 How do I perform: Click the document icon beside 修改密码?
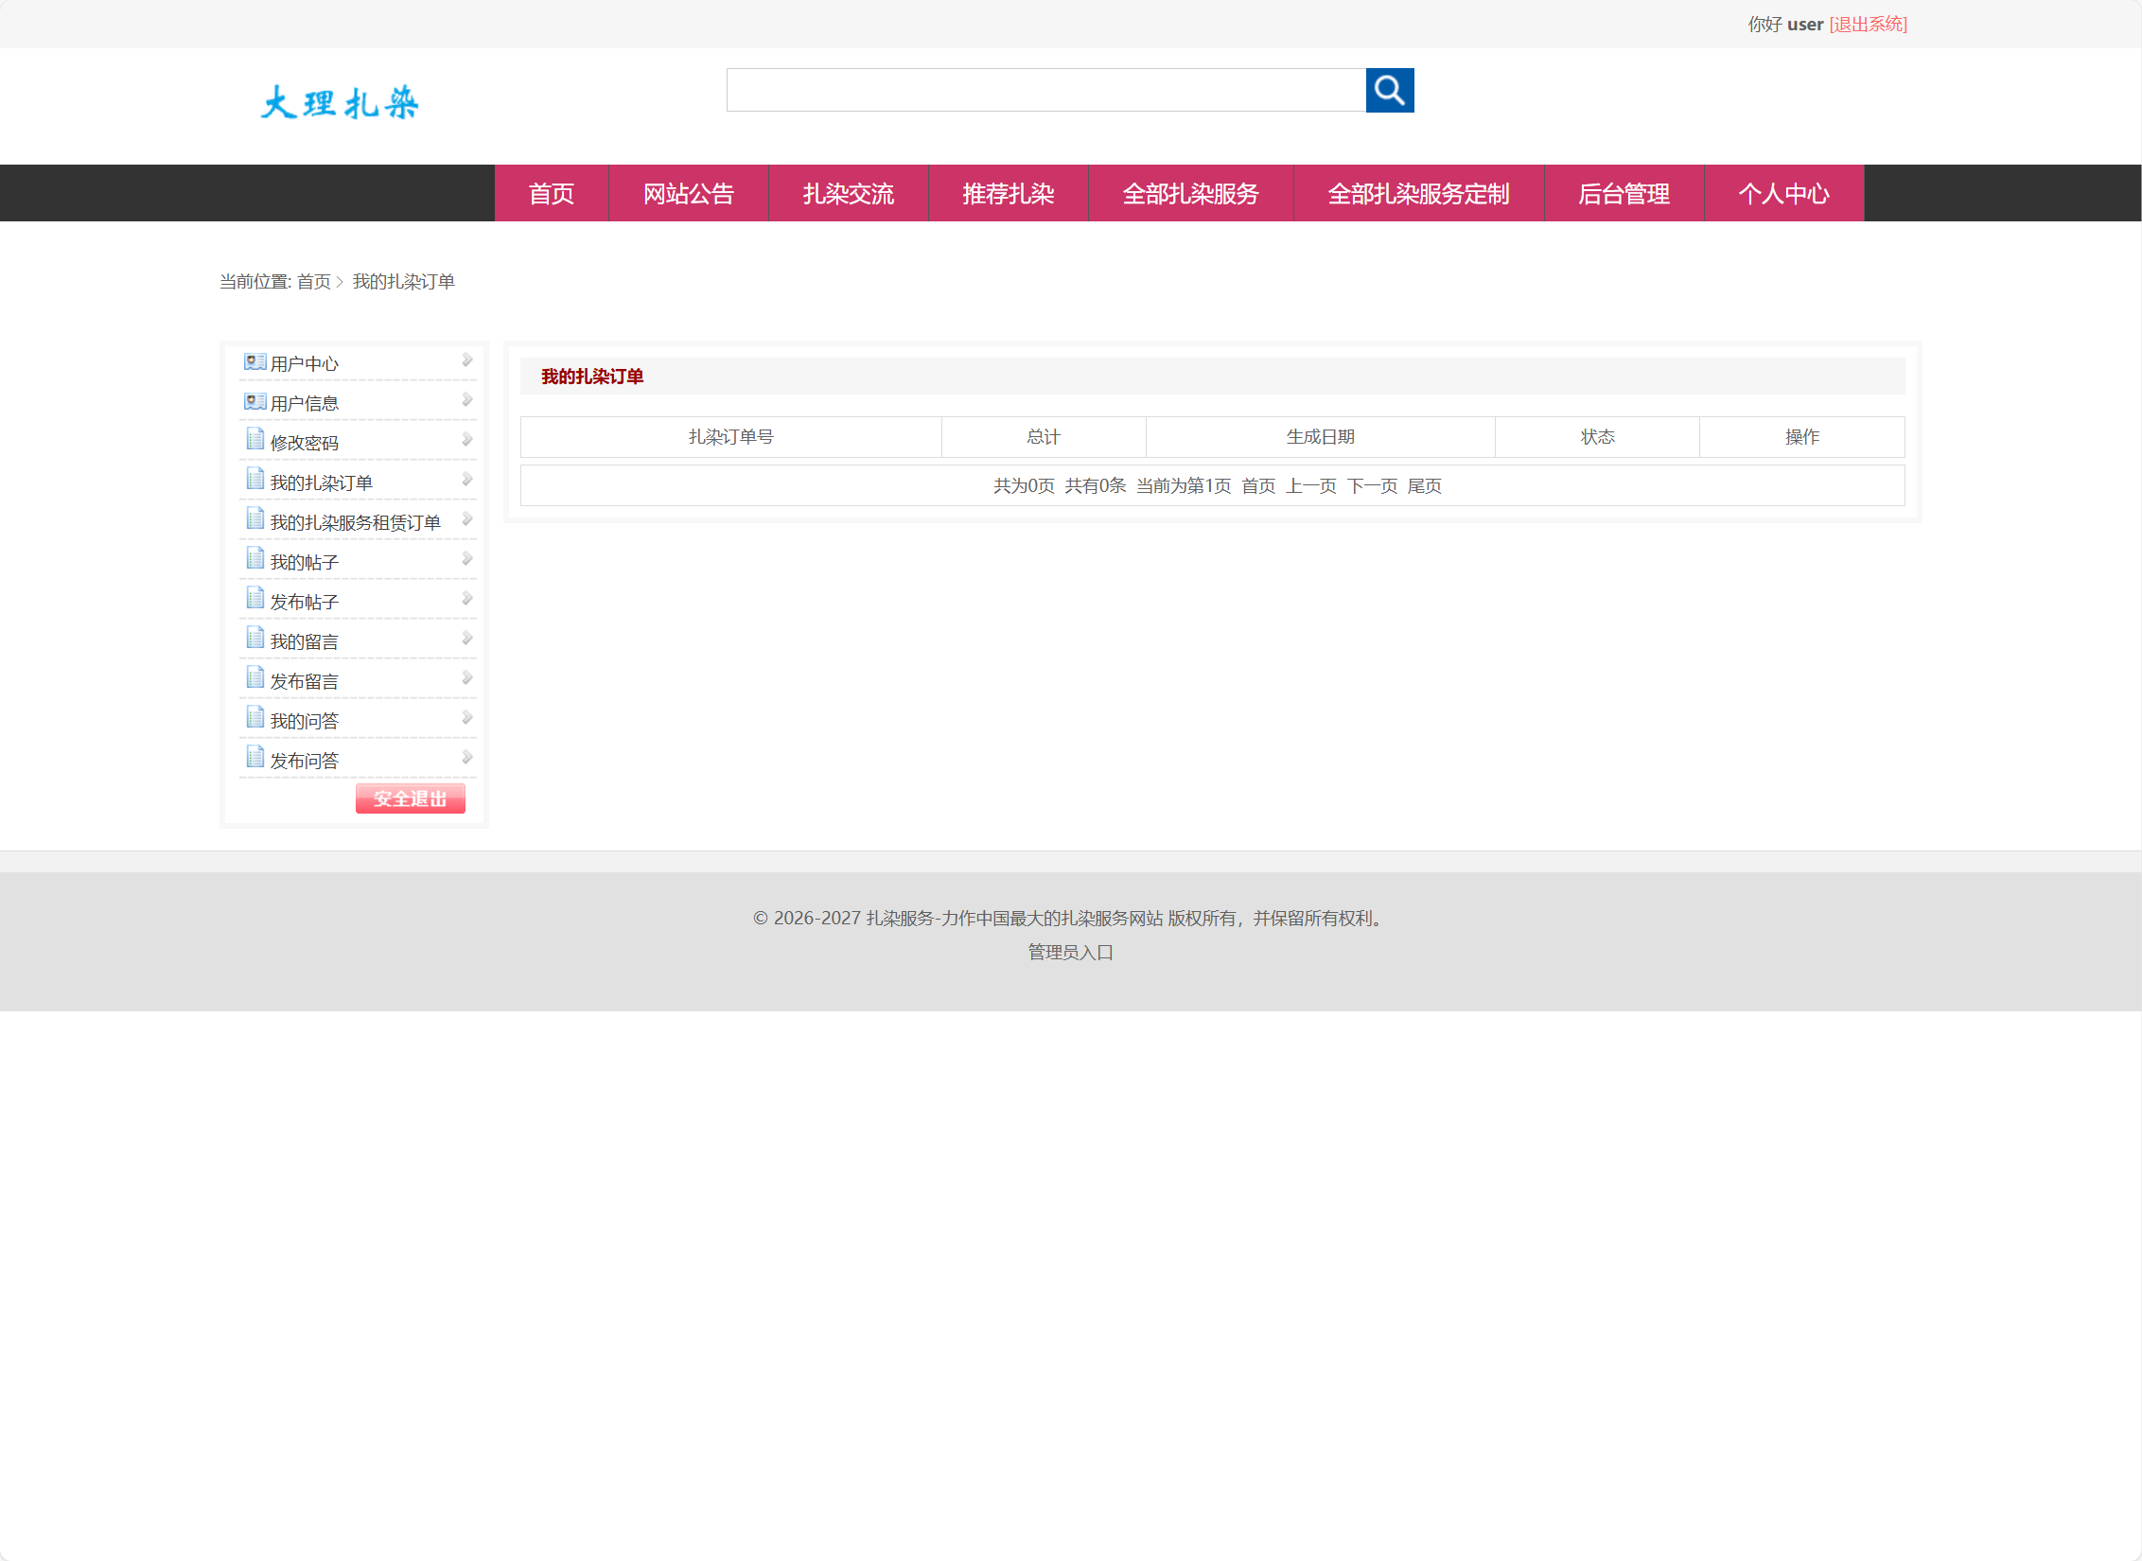255,439
